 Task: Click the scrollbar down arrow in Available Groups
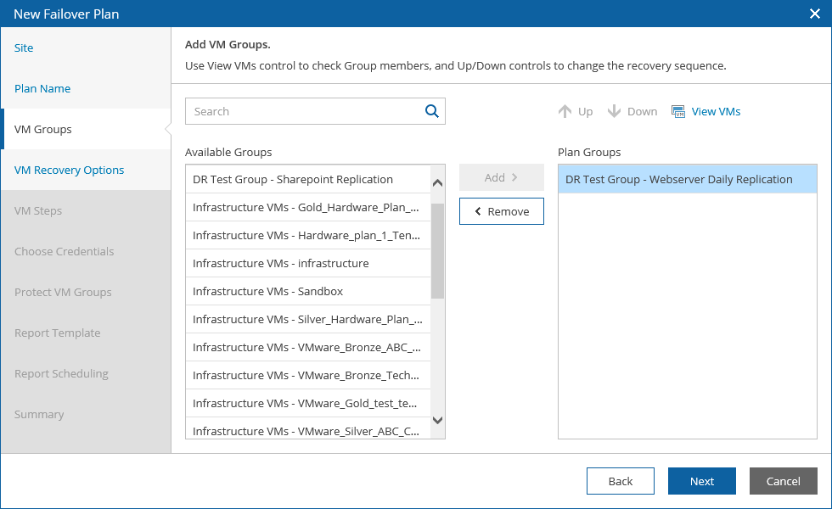[436, 420]
